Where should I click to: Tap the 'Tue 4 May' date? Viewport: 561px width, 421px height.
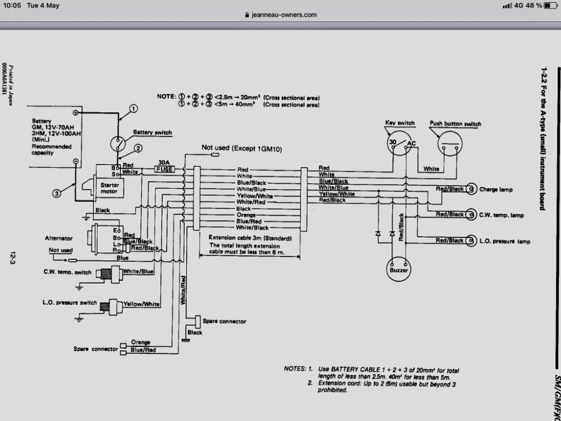point(43,6)
